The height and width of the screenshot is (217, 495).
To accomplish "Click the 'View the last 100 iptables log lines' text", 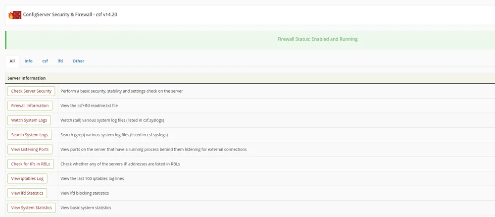I will coord(92,178).
